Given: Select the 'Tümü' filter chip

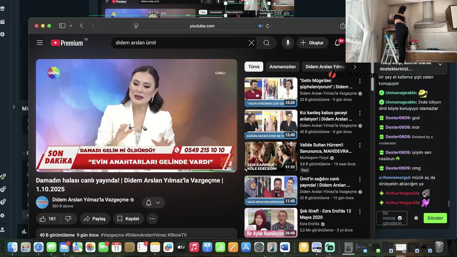Looking at the screenshot, I should [254, 67].
